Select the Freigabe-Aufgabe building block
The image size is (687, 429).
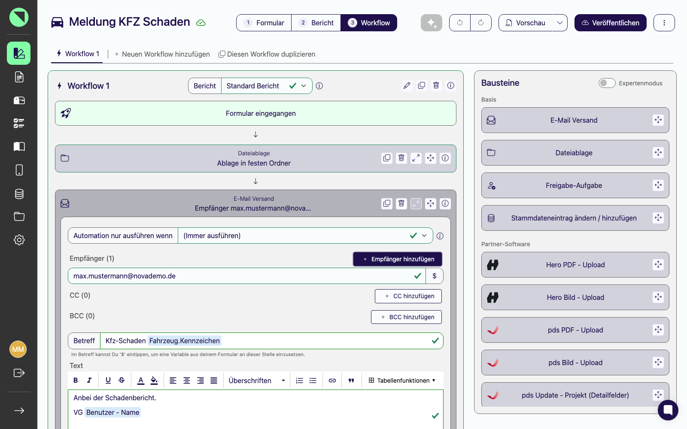[x=575, y=185]
